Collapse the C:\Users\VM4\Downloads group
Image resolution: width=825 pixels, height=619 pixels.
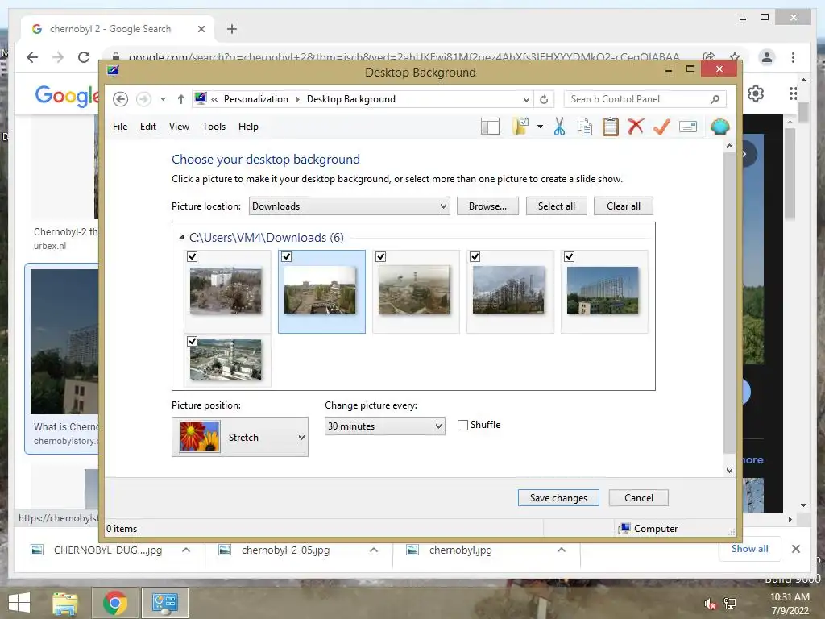coord(181,238)
